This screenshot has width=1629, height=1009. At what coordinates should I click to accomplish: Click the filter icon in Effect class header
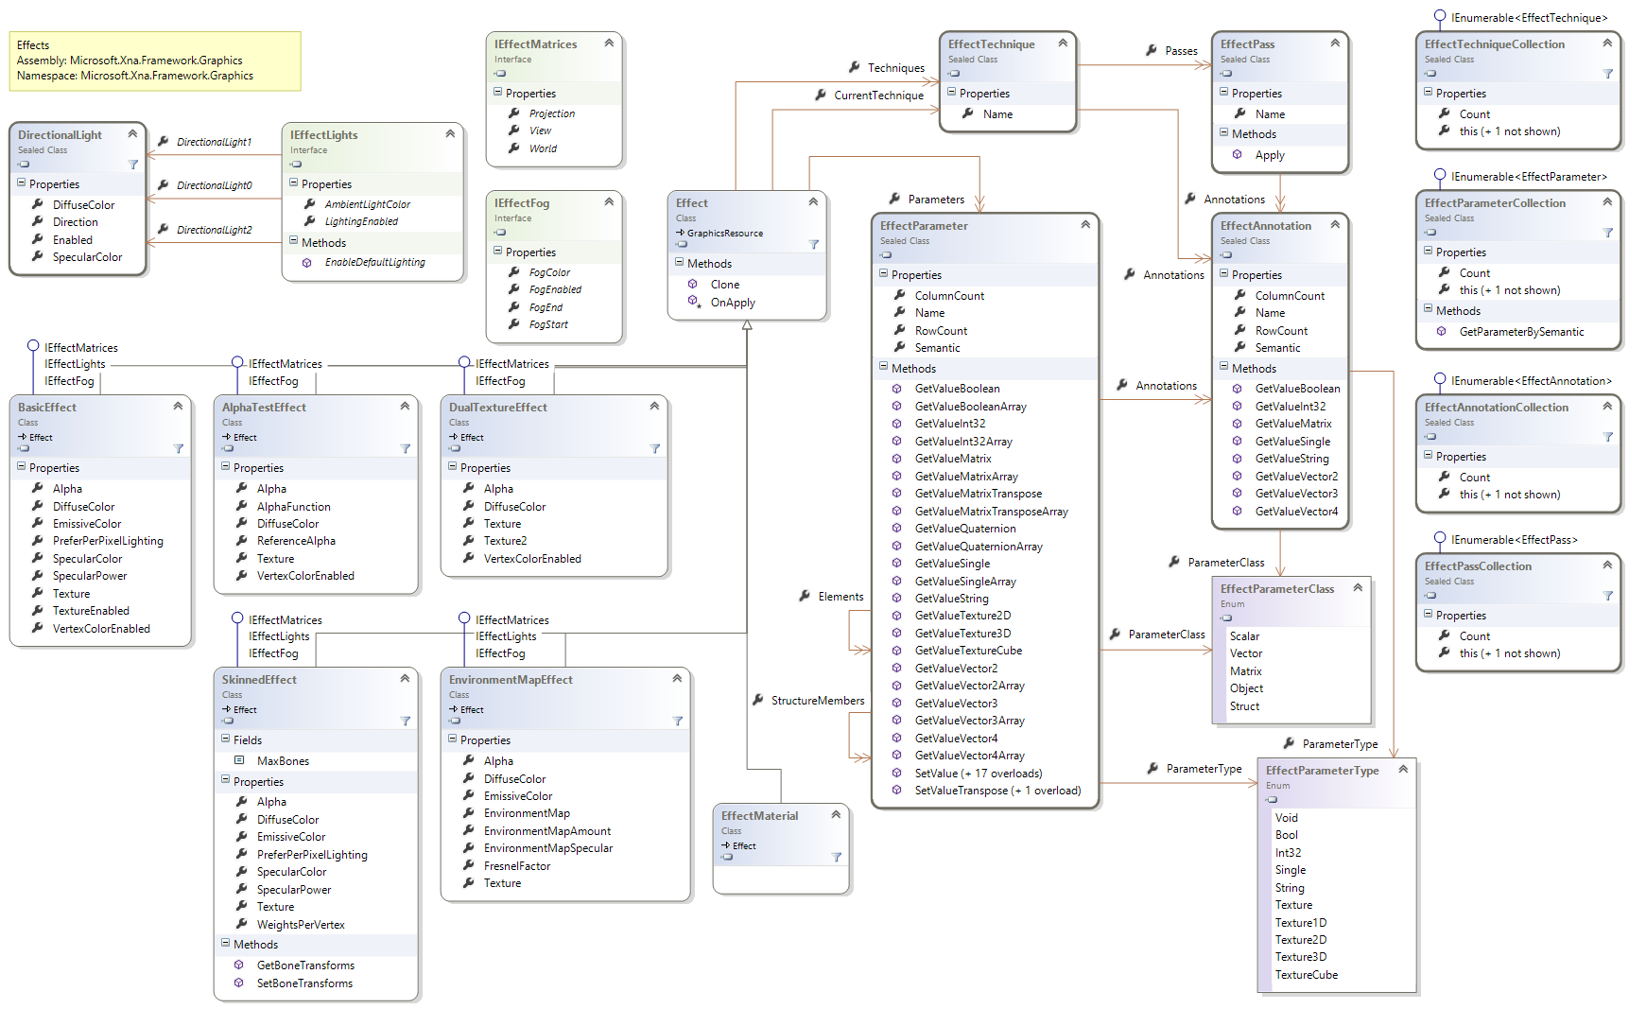tap(814, 244)
